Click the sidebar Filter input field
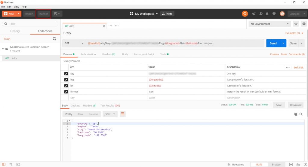This screenshot has width=308, height=167. (30, 24)
